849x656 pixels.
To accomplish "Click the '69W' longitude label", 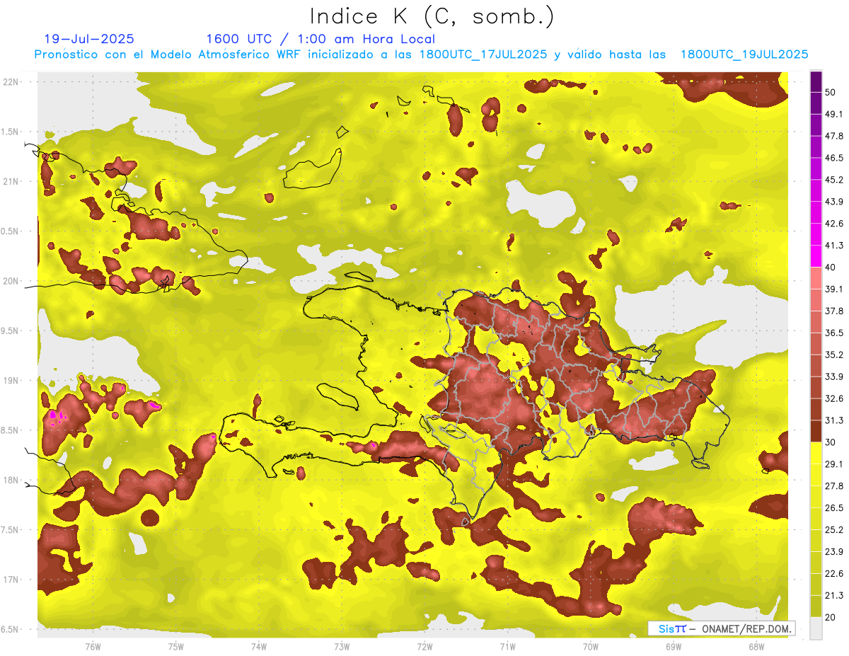I will (x=674, y=646).
